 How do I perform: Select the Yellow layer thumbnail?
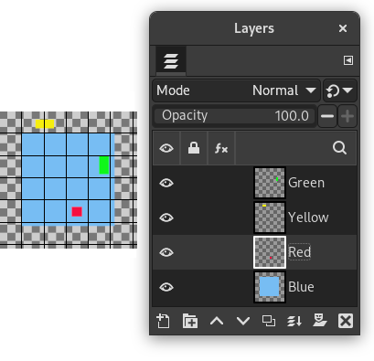tap(270, 218)
